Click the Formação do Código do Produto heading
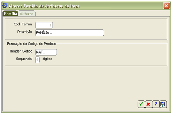Viewport: 172px width, 113px height. click(x=32, y=44)
